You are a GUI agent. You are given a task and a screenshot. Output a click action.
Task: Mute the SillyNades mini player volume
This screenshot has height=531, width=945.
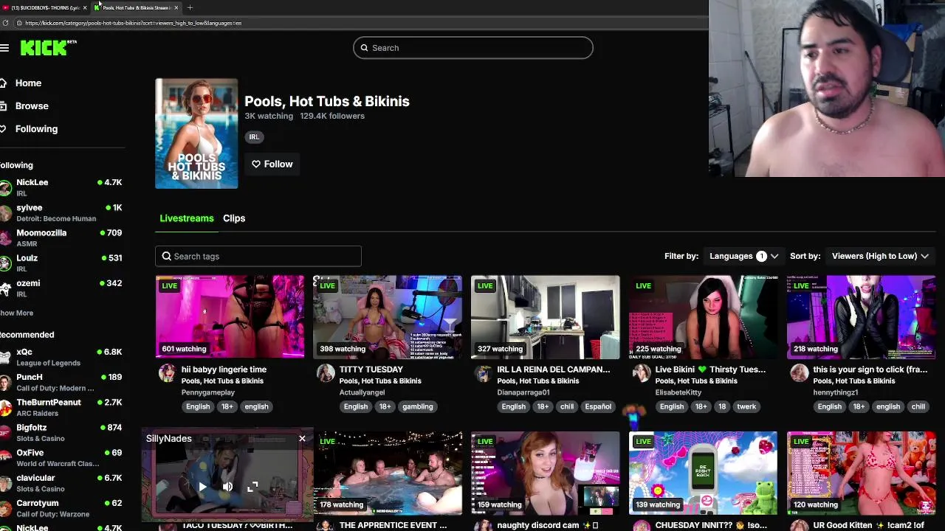[x=227, y=487]
